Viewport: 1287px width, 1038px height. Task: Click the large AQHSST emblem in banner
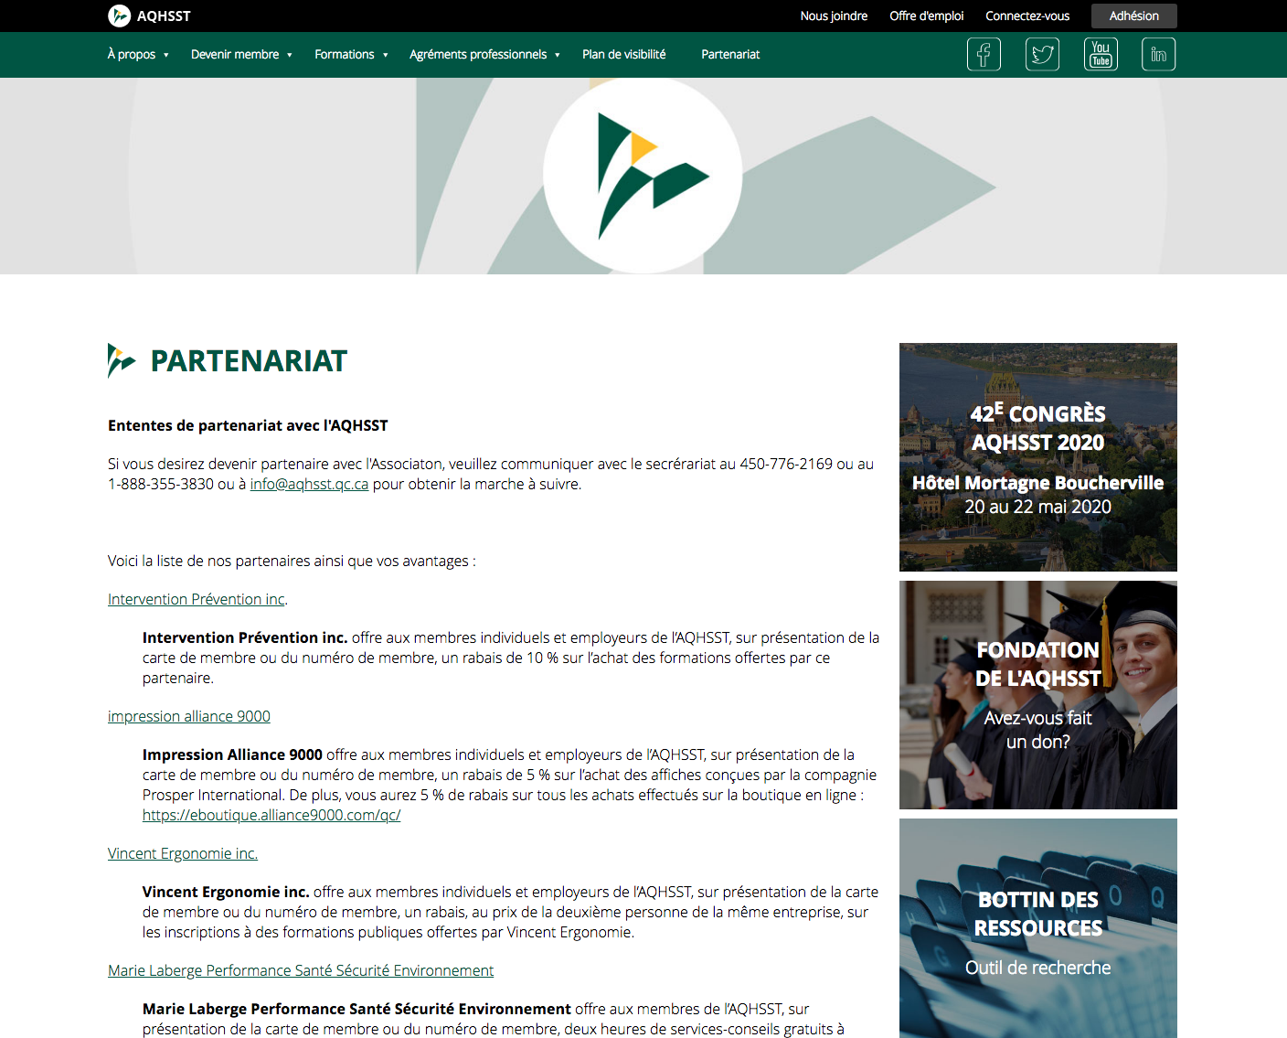pyautogui.click(x=643, y=175)
